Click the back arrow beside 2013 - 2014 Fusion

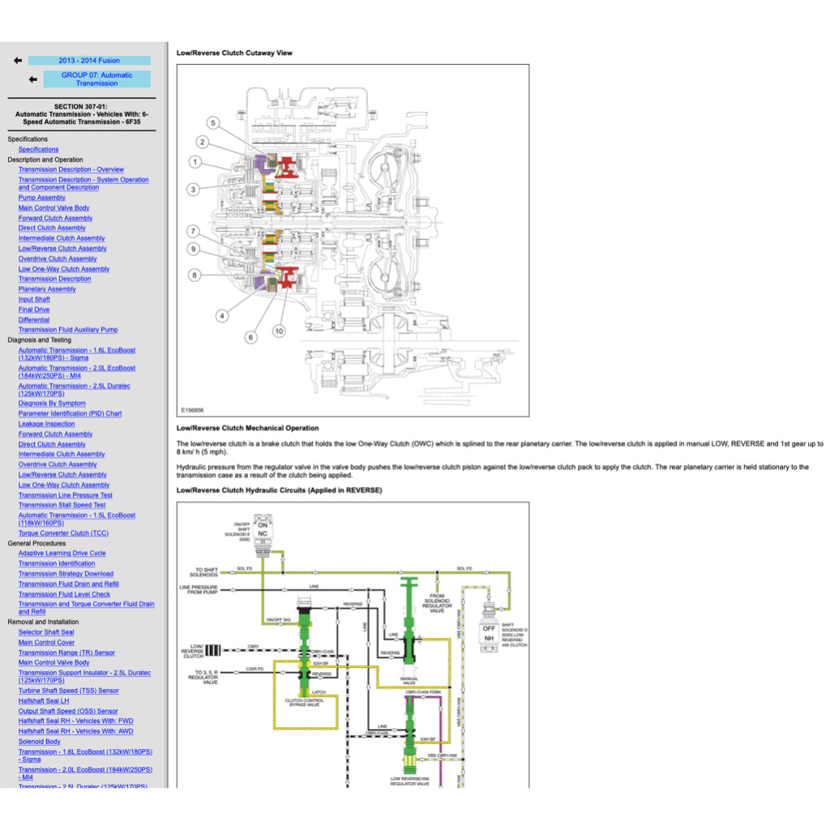pyautogui.click(x=17, y=61)
